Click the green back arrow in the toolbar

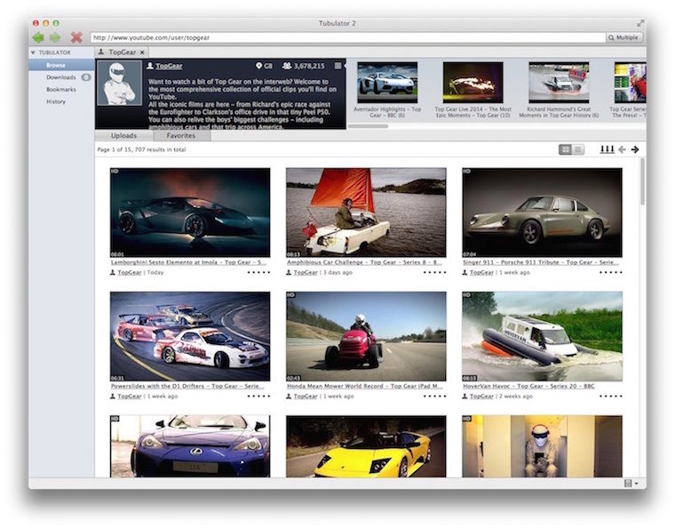[x=38, y=37]
